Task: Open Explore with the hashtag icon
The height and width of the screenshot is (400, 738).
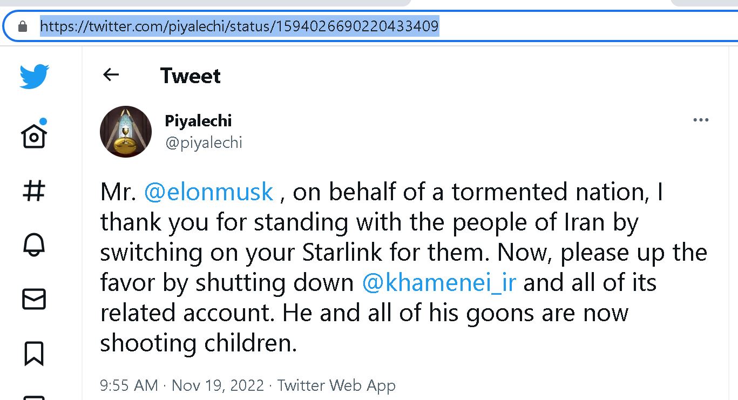Action: [x=34, y=191]
